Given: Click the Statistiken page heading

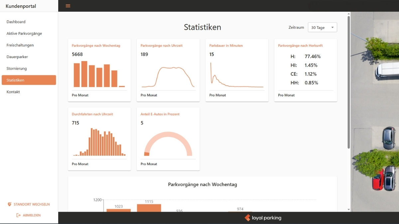Looking at the screenshot, I should [202, 27].
